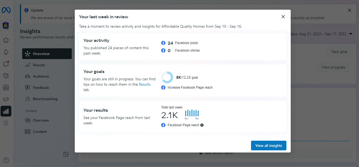Open the Inbox chat bubble icon
Viewport: 359px width, 167px height.
tap(6, 64)
